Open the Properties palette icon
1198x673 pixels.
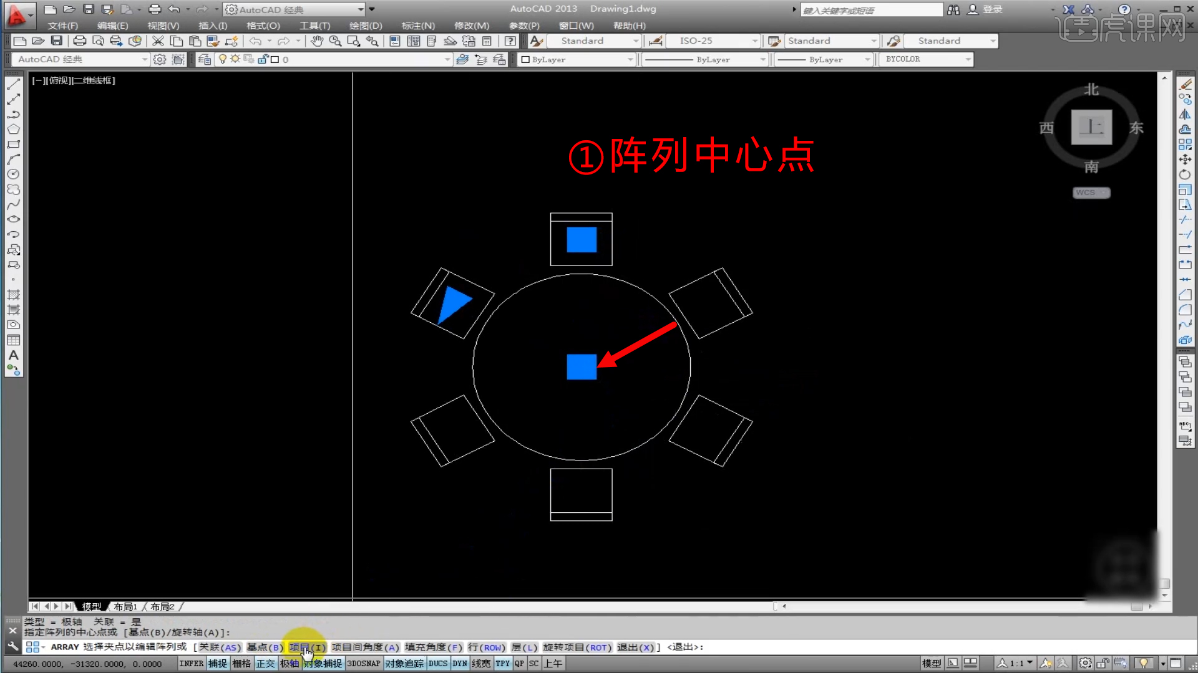395,41
